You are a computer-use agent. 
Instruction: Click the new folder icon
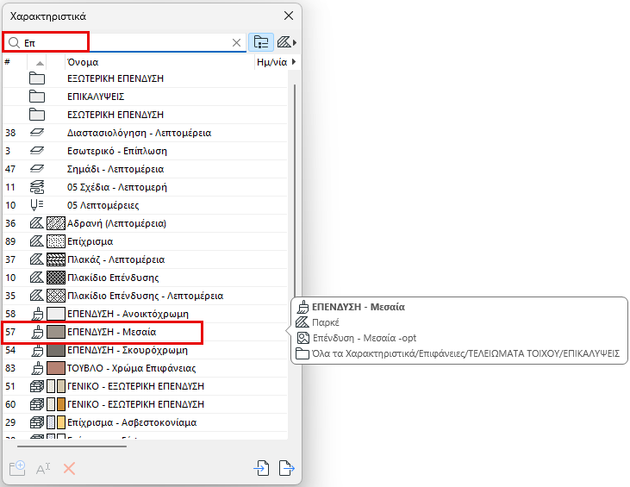coord(17,468)
